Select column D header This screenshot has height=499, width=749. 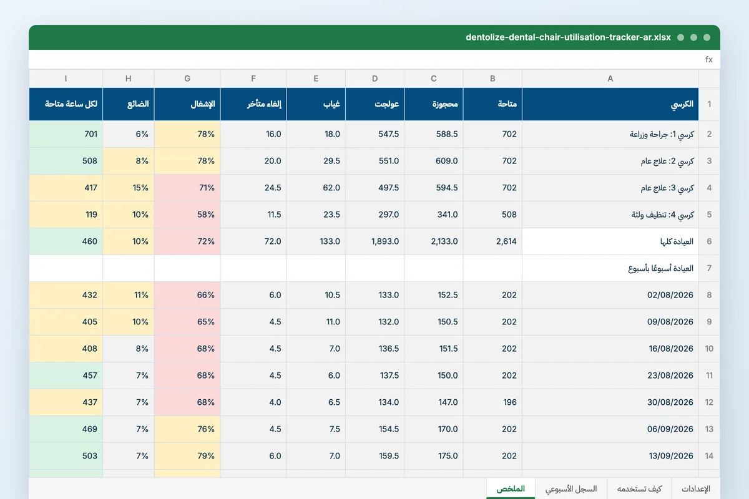[x=375, y=79]
